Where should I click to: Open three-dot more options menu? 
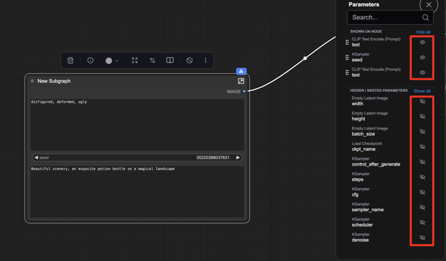pos(206,60)
